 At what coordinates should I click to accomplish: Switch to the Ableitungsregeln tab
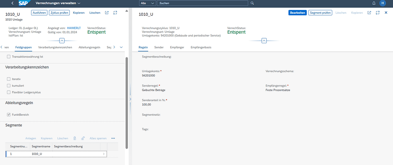coord(90,47)
